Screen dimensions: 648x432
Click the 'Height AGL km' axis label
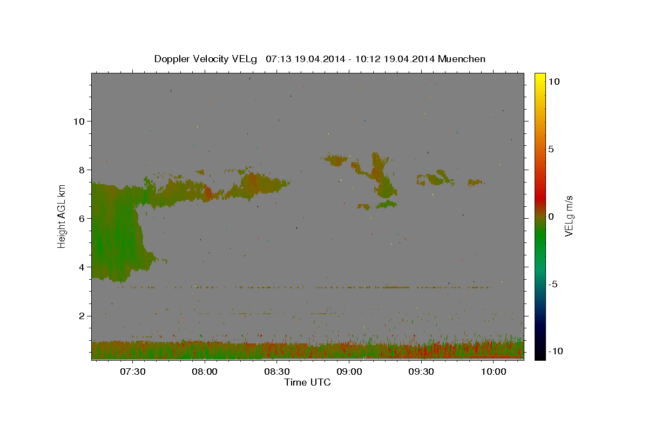coord(62,216)
